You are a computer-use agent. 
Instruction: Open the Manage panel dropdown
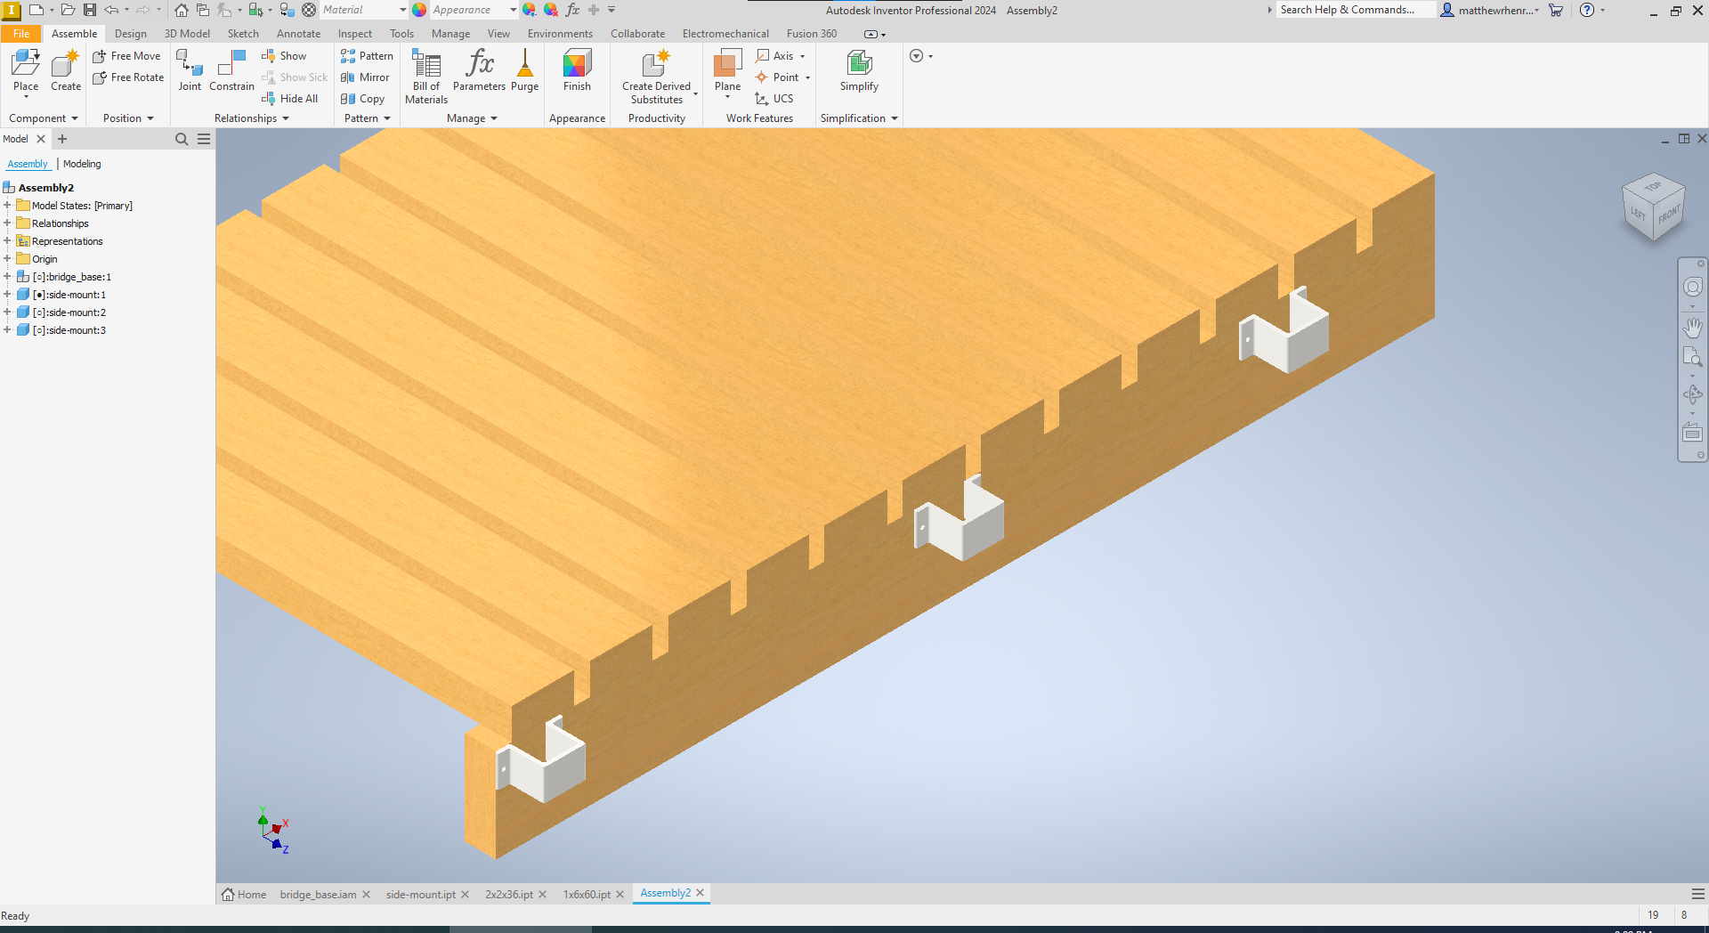(472, 118)
